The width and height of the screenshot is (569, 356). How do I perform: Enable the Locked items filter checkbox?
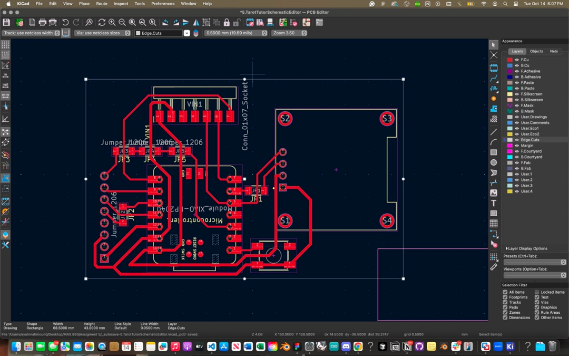537,292
